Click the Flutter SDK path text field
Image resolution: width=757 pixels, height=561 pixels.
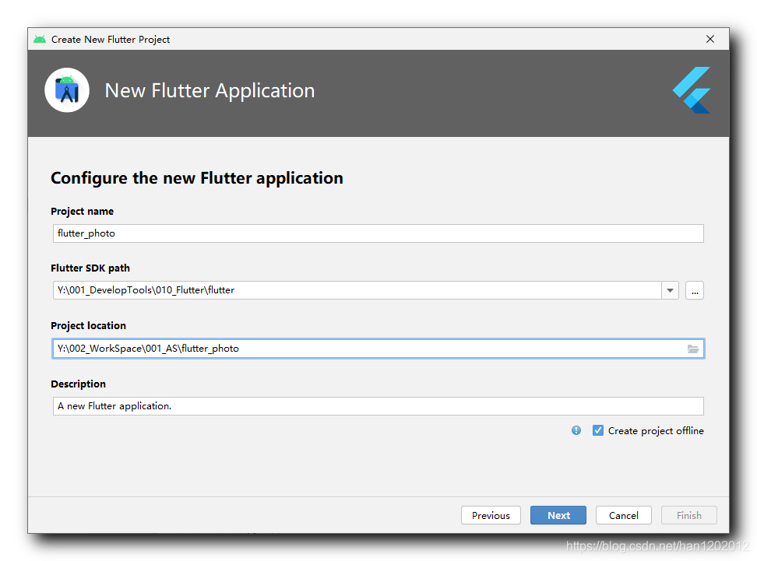point(357,290)
